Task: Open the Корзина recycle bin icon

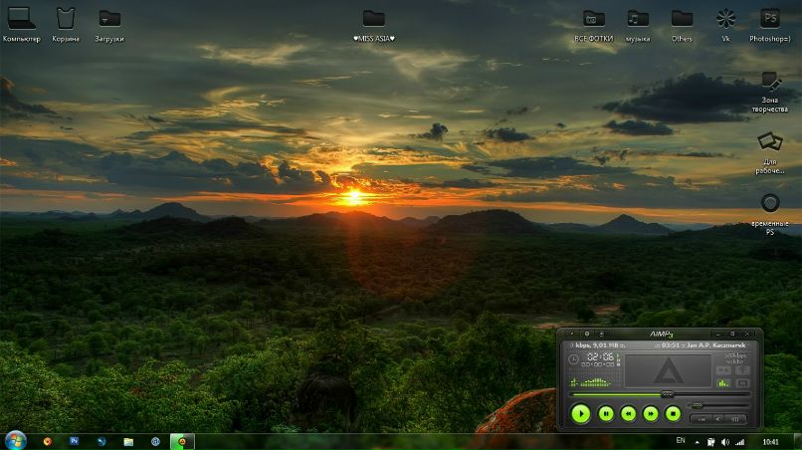Action: click(x=66, y=19)
